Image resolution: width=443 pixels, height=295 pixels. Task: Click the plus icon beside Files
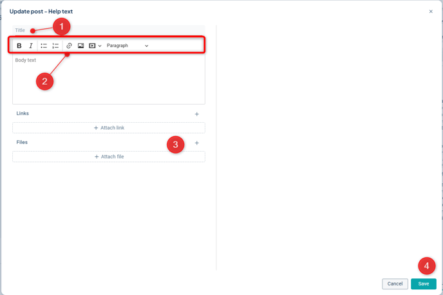click(197, 143)
